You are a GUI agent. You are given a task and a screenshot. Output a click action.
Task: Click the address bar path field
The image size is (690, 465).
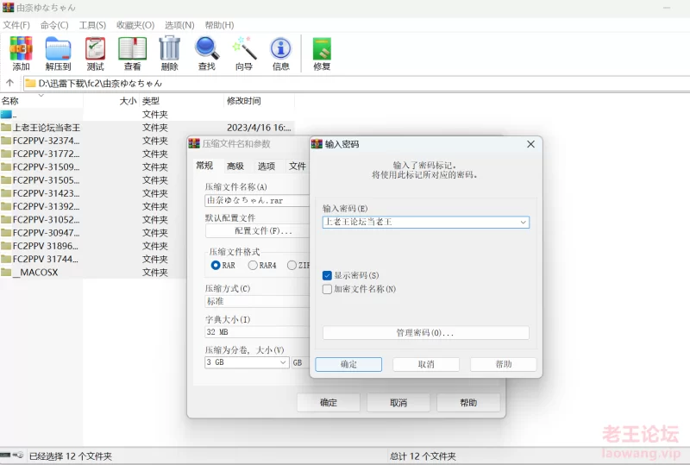(x=356, y=83)
